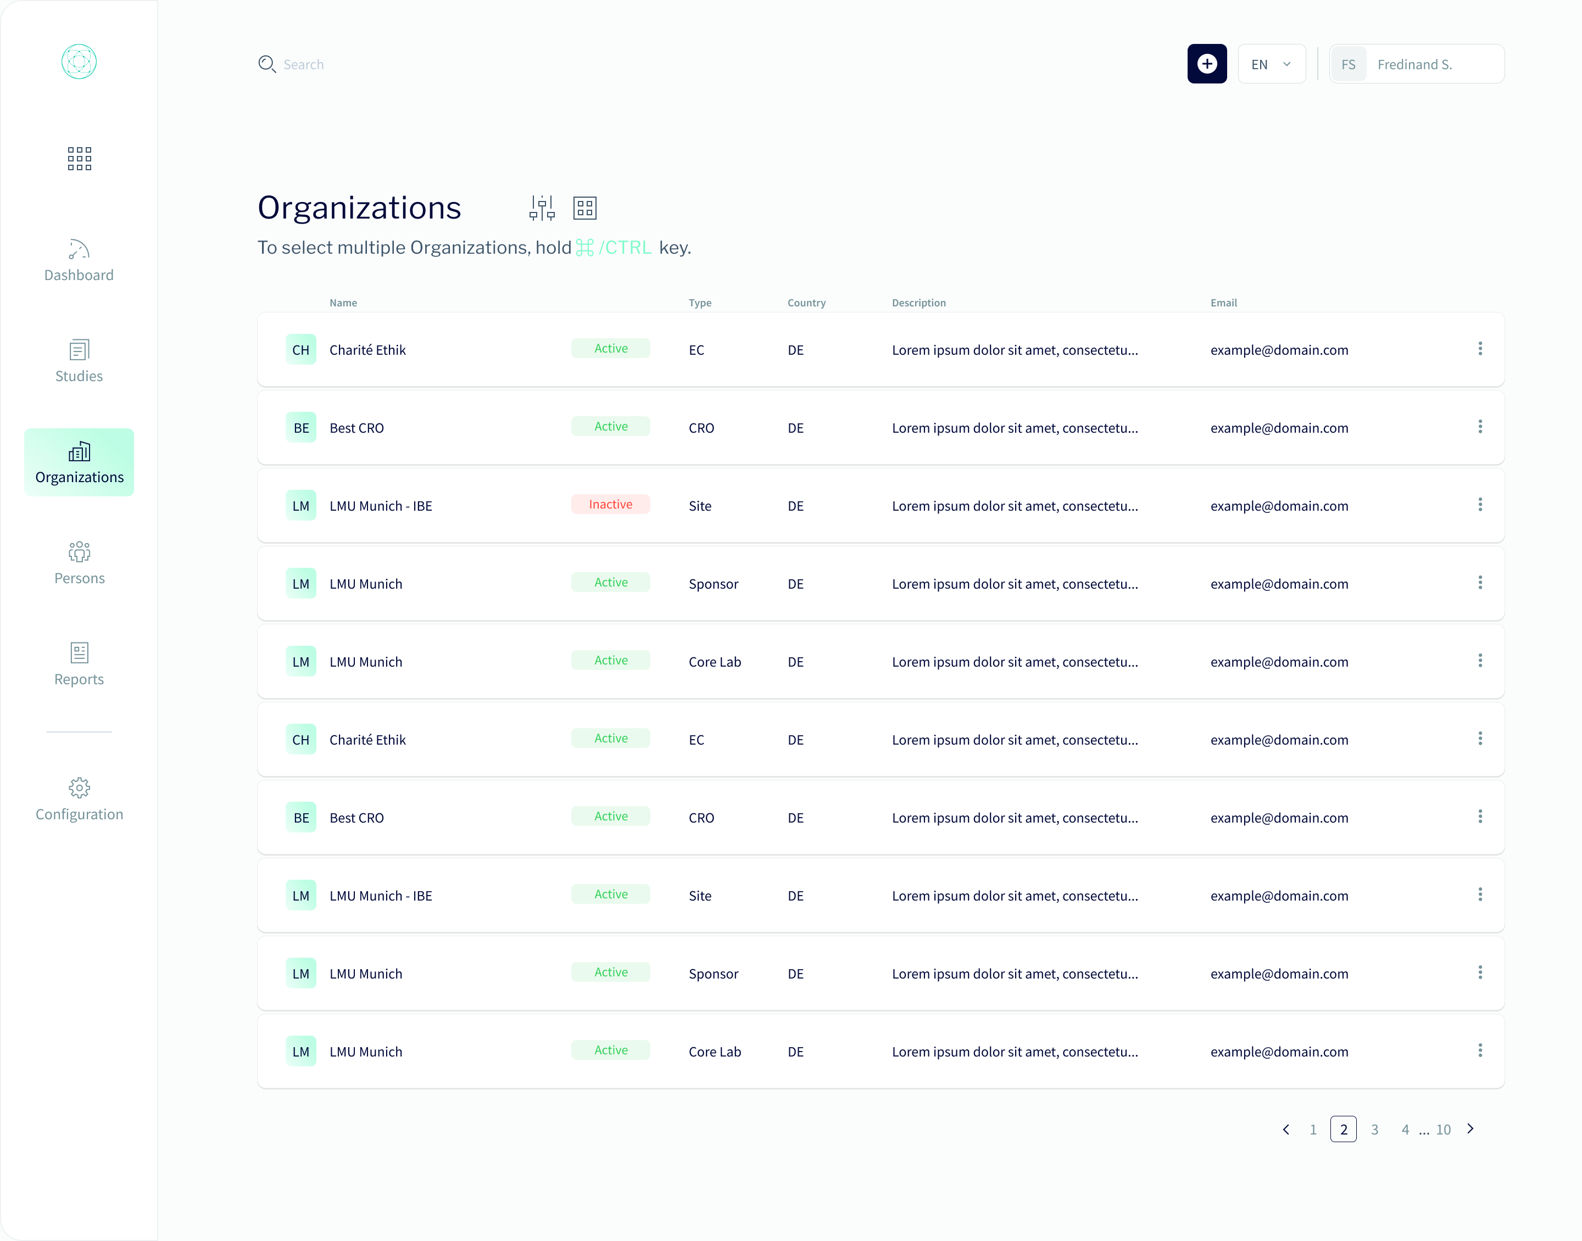Image resolution: width=1582 pixels, height=1241 pixels.
Task: Open the filter sliders icon beside Organizations
Action: tap(542, 208)
